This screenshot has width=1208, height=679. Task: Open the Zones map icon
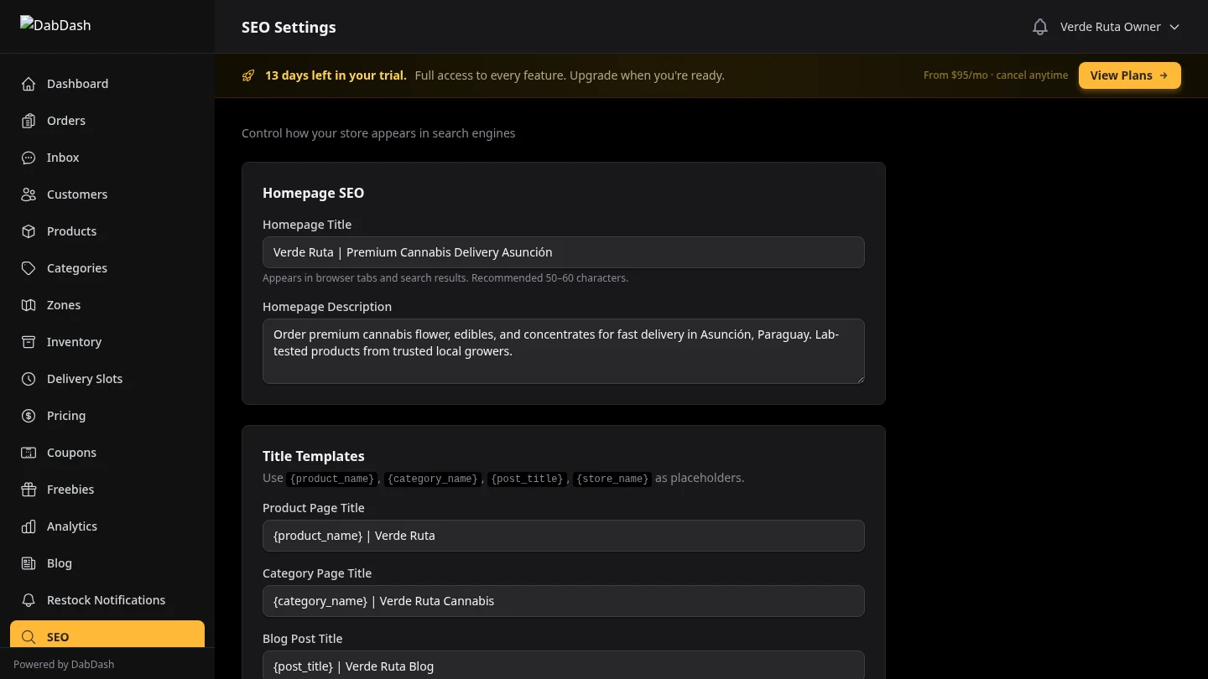tap(28, 305)
